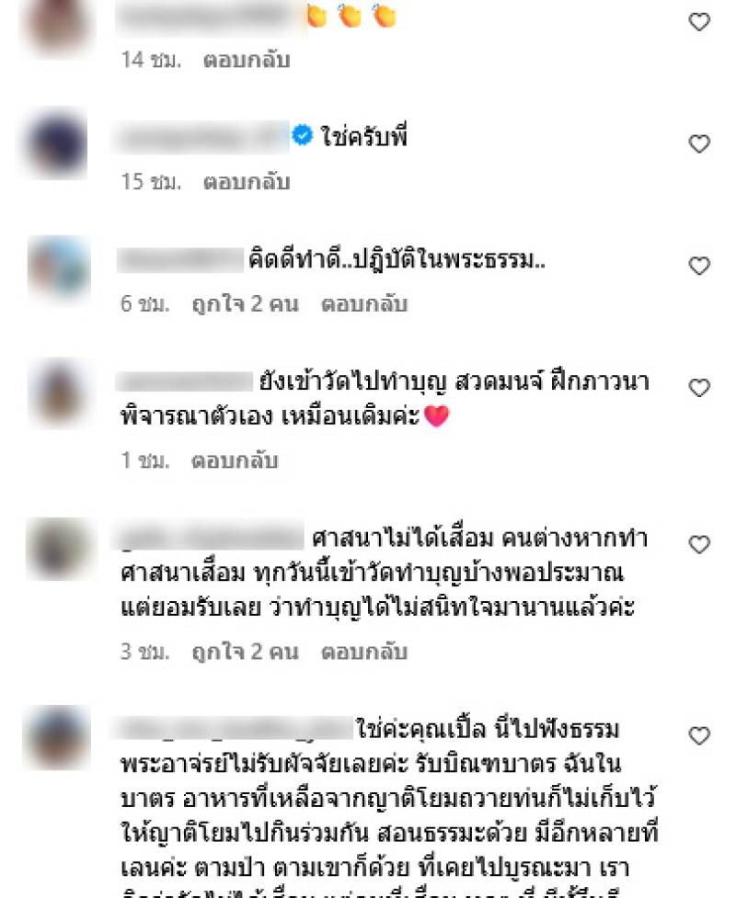Image resolution: width=736 pixels, height=898 pixels.
Task: Like the clapping hands emoji comment
Action: click(x=699, y=22)
